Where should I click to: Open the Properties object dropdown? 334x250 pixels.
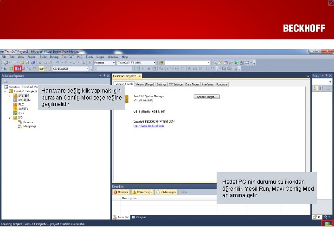pos(330,81)
